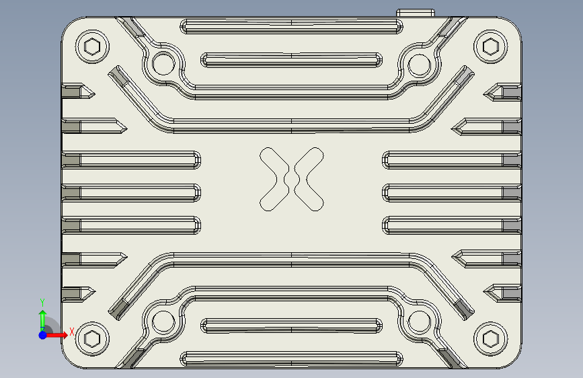Select the small tab protruding above the top edge
This screenshot has width=583, height=378.
(416, 13)
